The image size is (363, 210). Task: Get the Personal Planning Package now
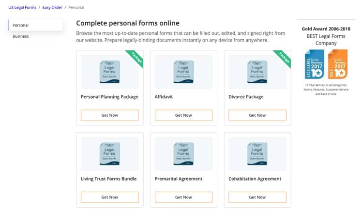tap(110, 115)
